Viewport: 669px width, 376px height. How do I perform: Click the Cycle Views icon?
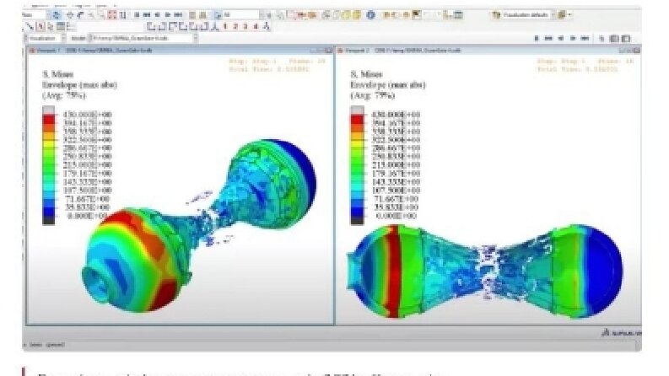tap(122, 15)
